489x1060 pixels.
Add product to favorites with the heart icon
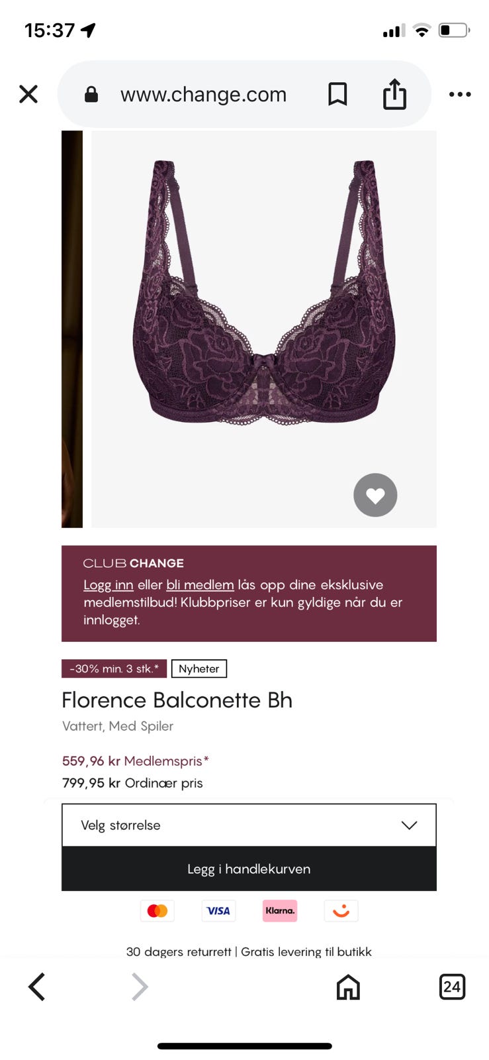click(375, 495)
